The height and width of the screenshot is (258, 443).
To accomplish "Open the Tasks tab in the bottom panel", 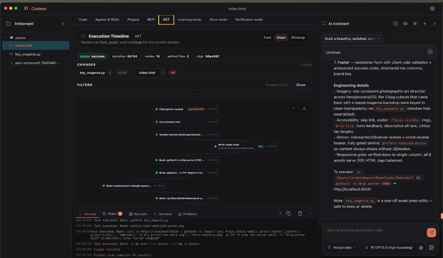I will 112,214.
